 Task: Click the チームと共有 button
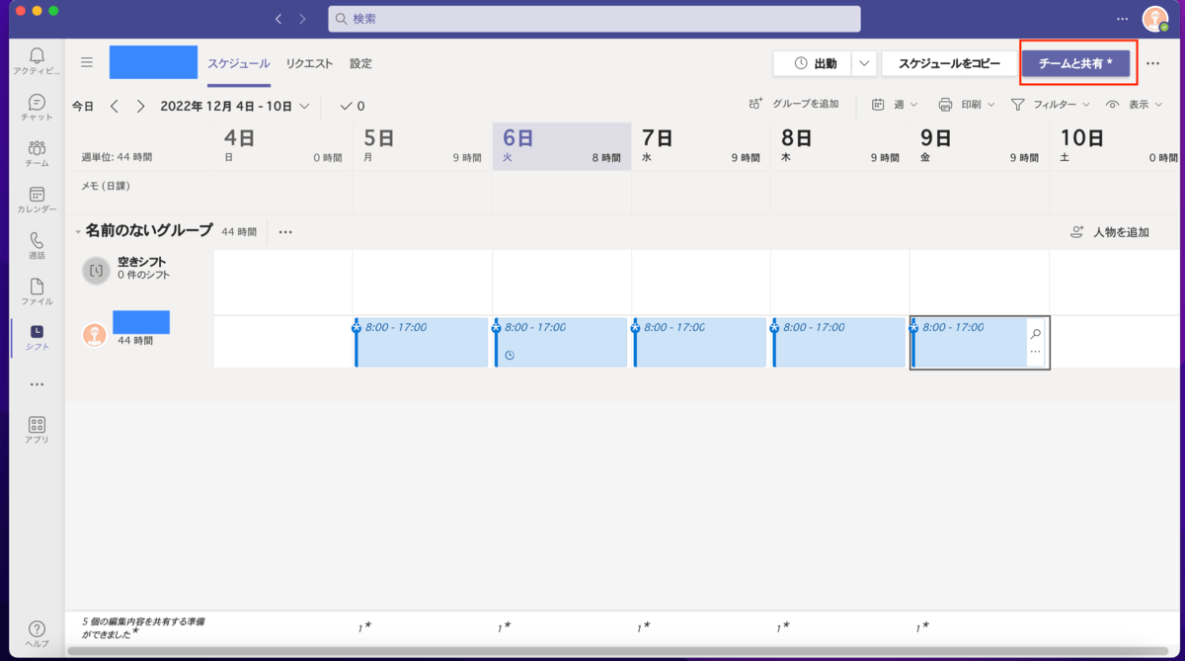[1075, 63]
